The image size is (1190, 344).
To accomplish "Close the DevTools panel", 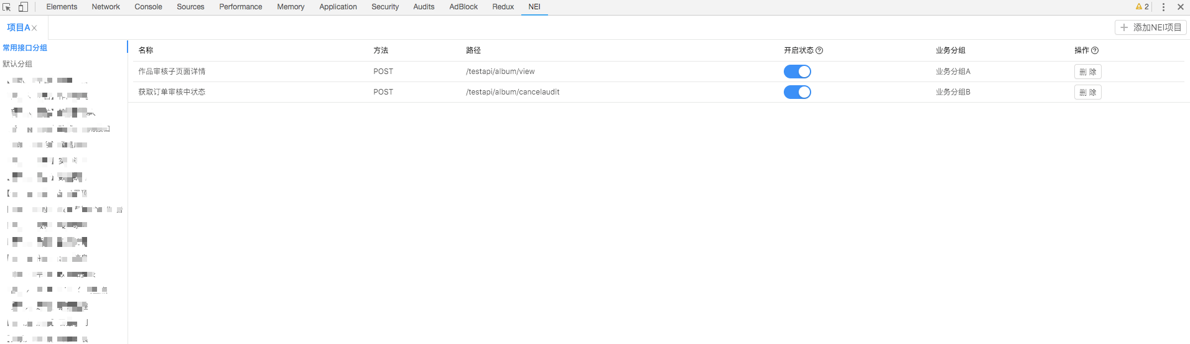I will [1180, 7].
